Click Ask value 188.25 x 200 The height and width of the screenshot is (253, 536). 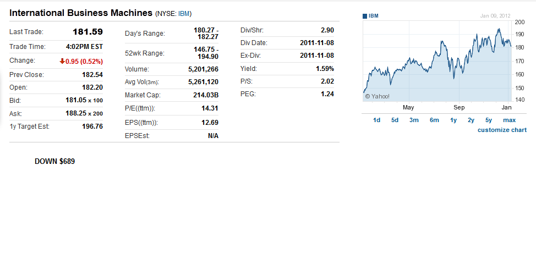[84, 113]
